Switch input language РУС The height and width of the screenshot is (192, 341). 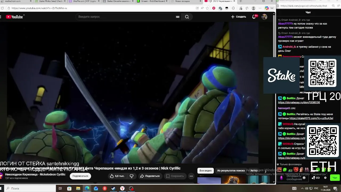tap(316, 189)
